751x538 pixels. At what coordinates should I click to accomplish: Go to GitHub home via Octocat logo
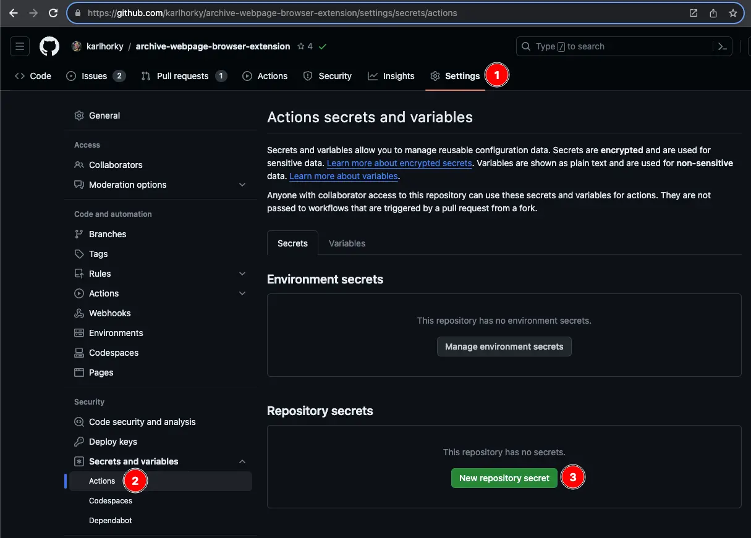pyautogui.click(x=49, y=46)
